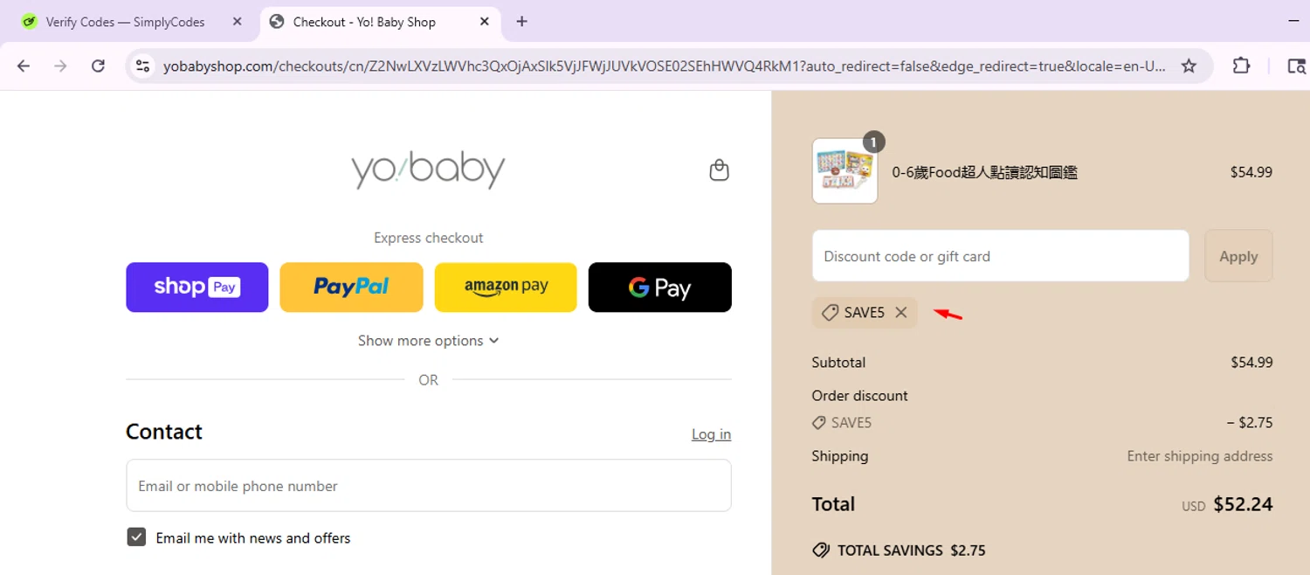Open the shopping bag cart icon
The height and width of the screenshot is (575, 1310).
click(719, 170)
